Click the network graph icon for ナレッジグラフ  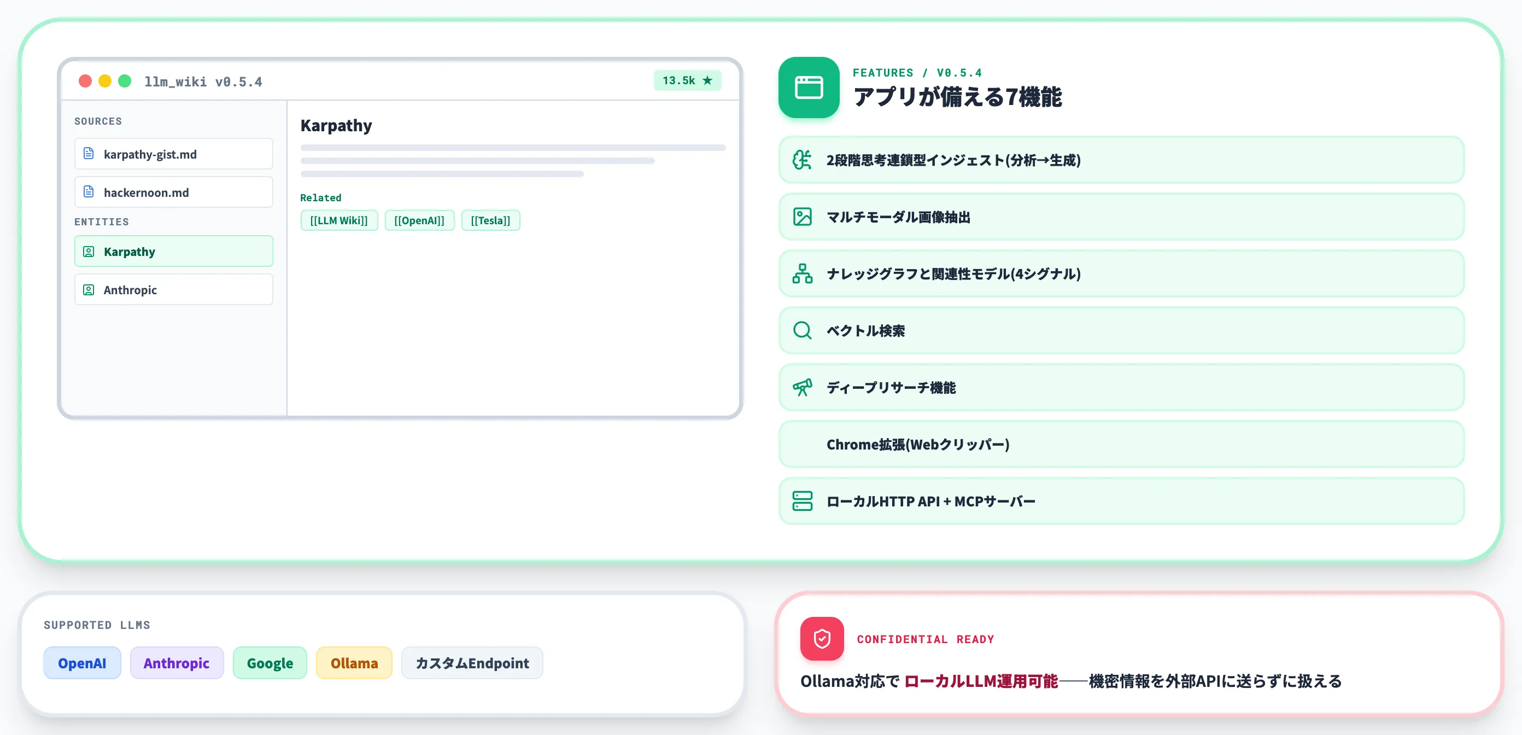click(x=803, y=273)
